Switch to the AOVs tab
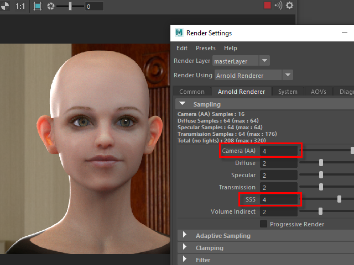 pyautogui.click(x=318, y=92)
